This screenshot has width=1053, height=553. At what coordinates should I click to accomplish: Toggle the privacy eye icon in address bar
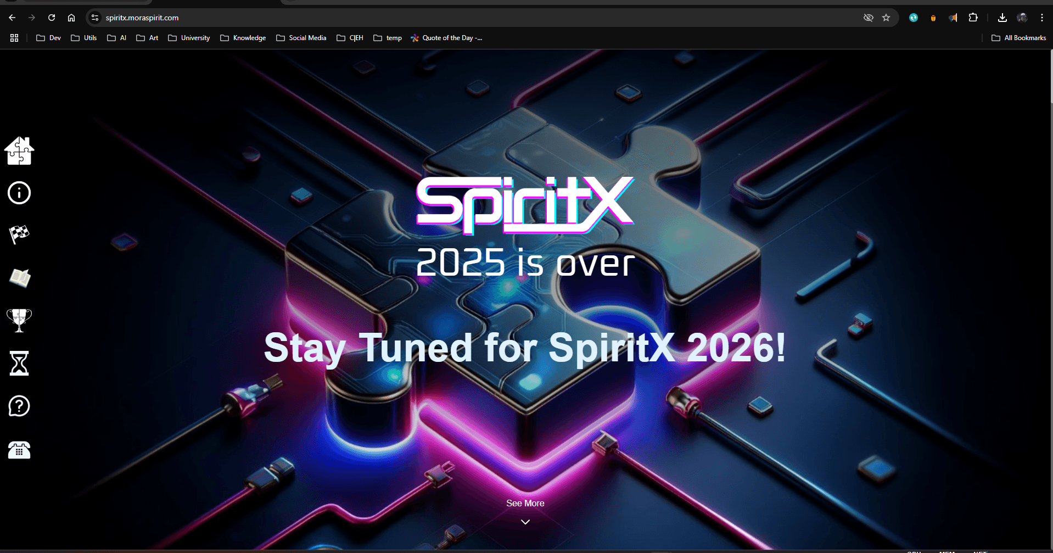[x=867, y=18]
